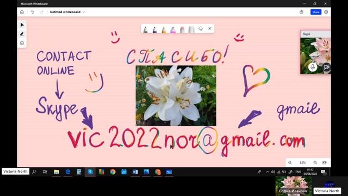Close the pen toolbar

coord(210,28)
